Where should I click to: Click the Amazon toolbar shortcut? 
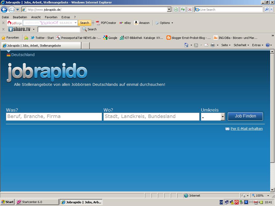pos(142,23)
